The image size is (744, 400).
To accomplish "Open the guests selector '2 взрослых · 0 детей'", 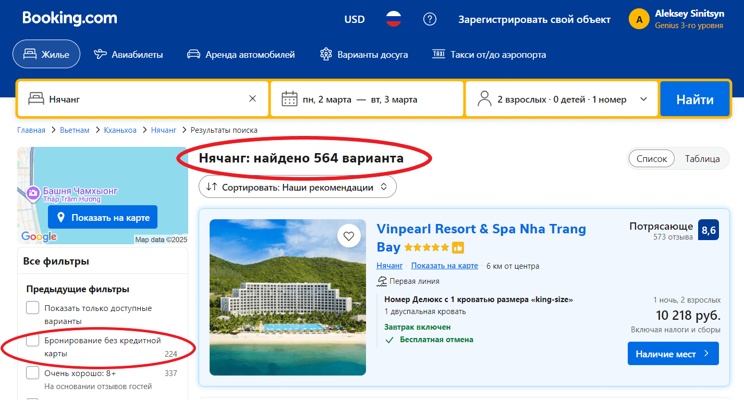I will coord(562,98).
